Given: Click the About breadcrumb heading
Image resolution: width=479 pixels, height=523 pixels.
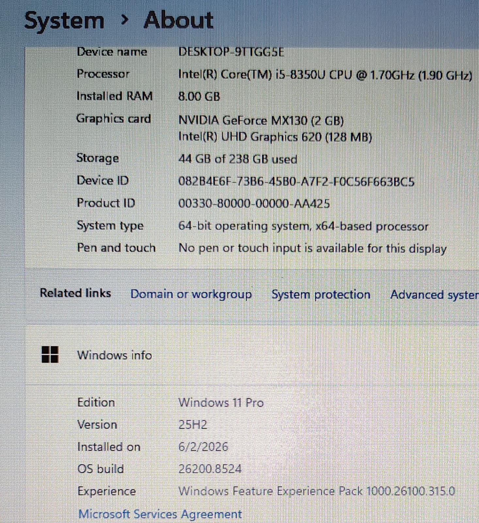Looking at the screenshot, I should 179,20.
